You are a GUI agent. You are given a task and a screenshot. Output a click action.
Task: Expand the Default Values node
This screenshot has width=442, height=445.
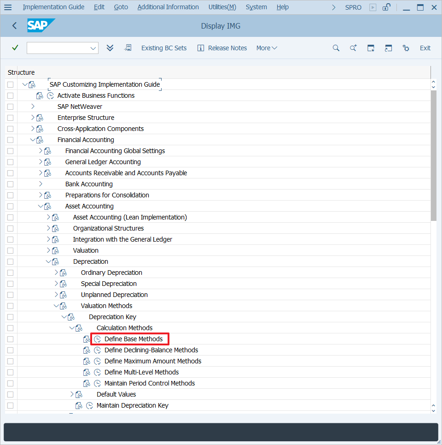72,394
